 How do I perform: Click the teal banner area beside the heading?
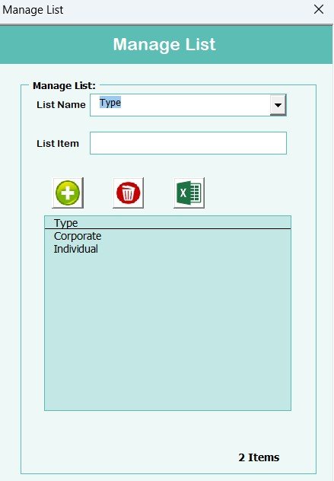pos(56,44)
